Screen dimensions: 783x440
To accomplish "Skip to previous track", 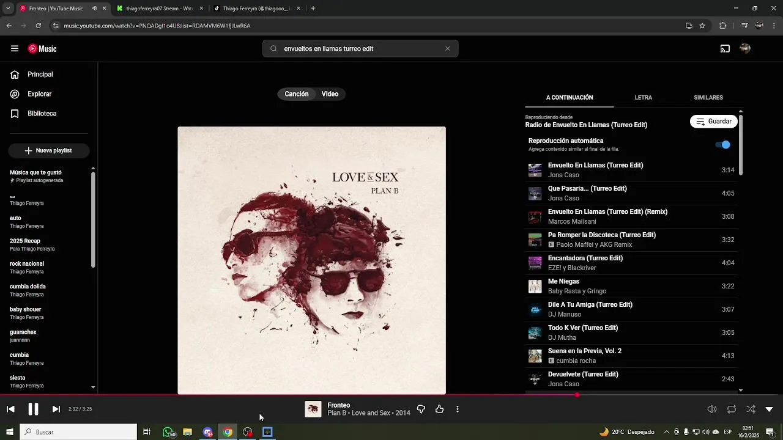I will (x=10, y=409).
